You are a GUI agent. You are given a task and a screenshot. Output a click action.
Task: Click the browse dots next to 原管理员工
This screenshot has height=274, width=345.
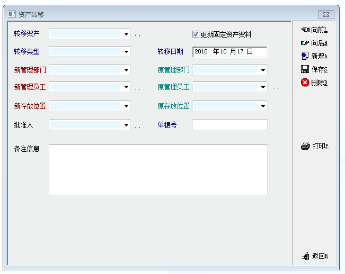point(276,88)
